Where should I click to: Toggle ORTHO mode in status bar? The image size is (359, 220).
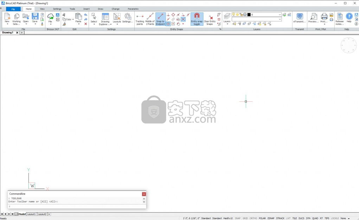coord(253,218)
